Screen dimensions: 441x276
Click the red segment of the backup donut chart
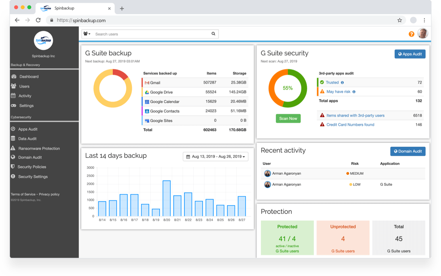(x=121, y=74)
